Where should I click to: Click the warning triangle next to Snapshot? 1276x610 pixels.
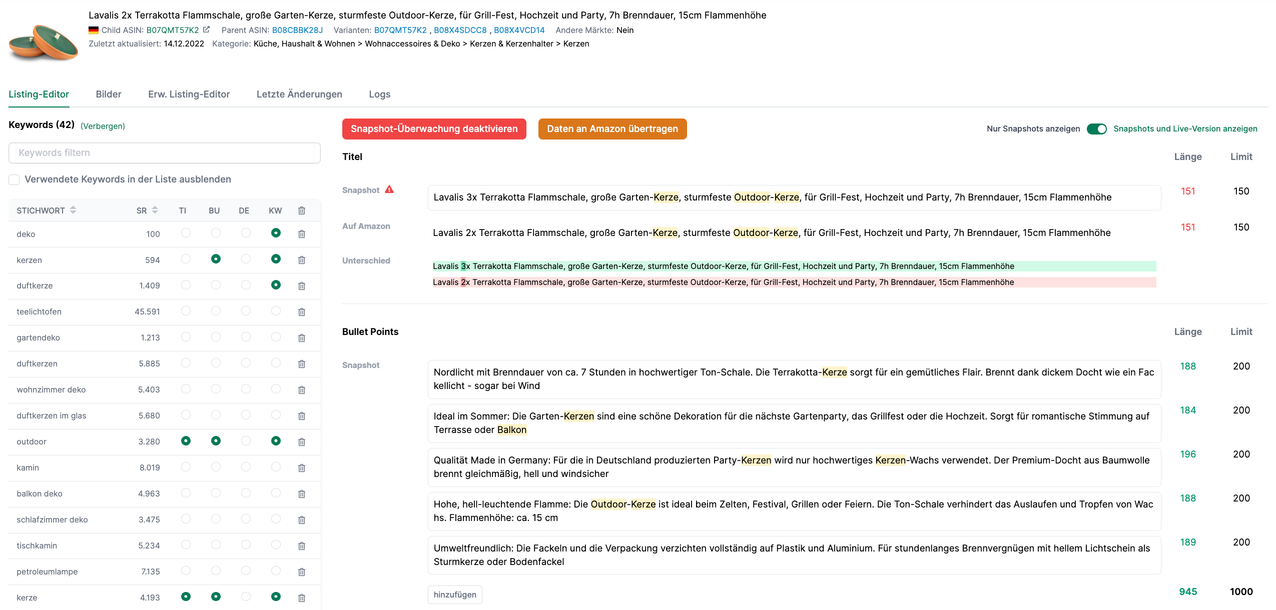point(389,189)
